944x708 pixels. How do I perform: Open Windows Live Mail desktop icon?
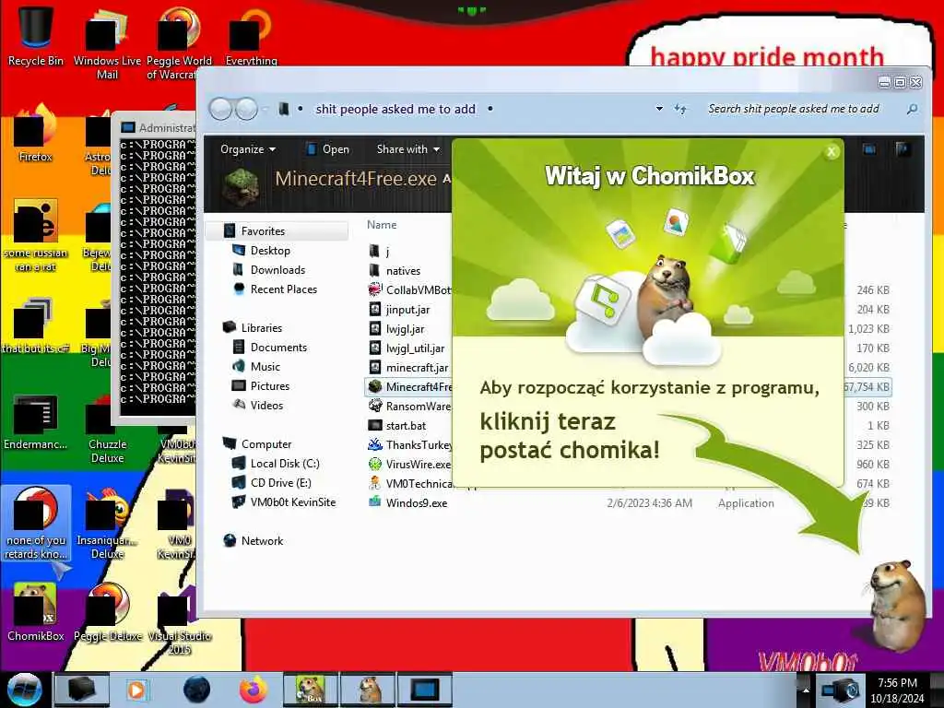point(107,42)
